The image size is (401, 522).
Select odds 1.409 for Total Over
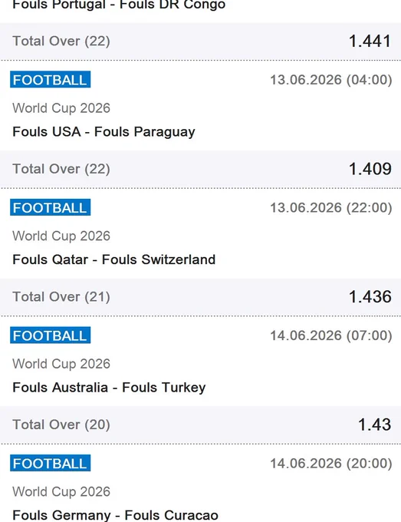click(x=370, y=169)
